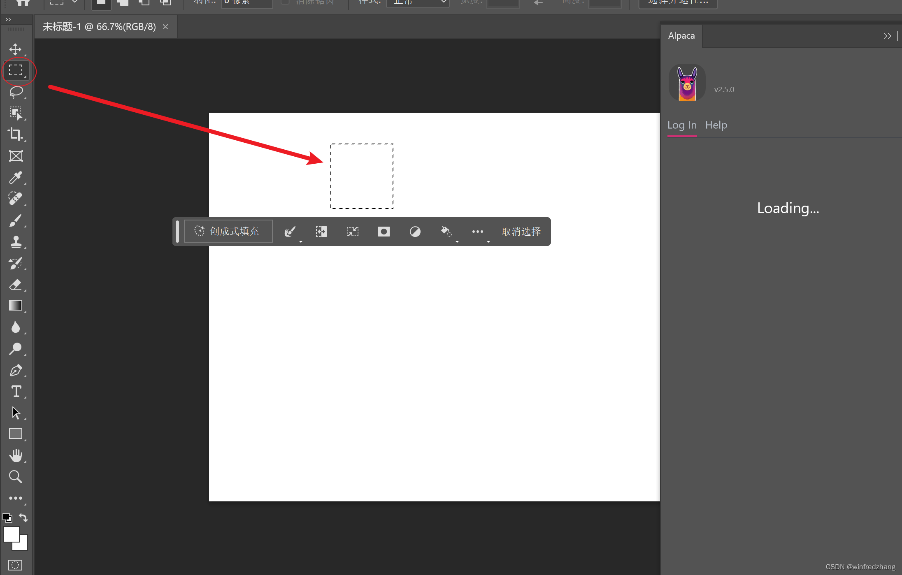Select the Move tool
Image resolution: width=902 pixels, height=575 pixels.
16,49
